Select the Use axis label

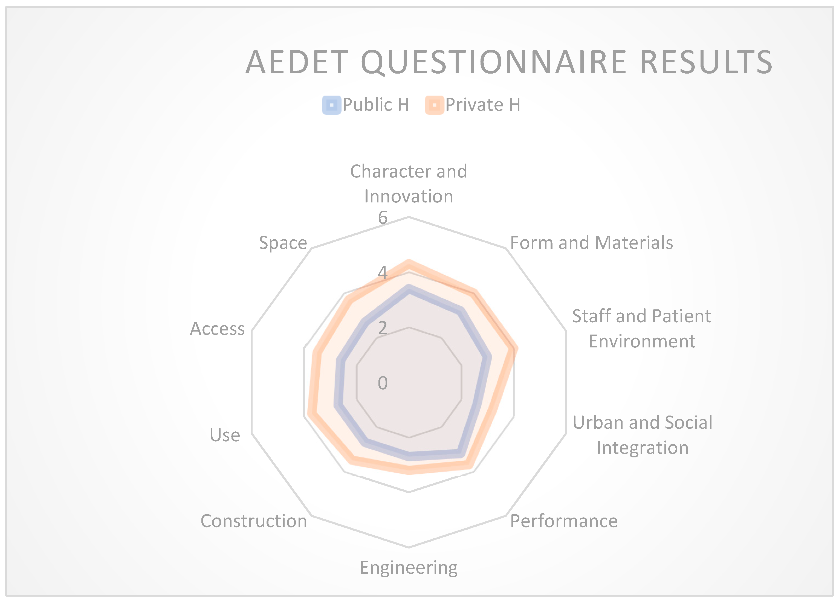pos(225,435)
